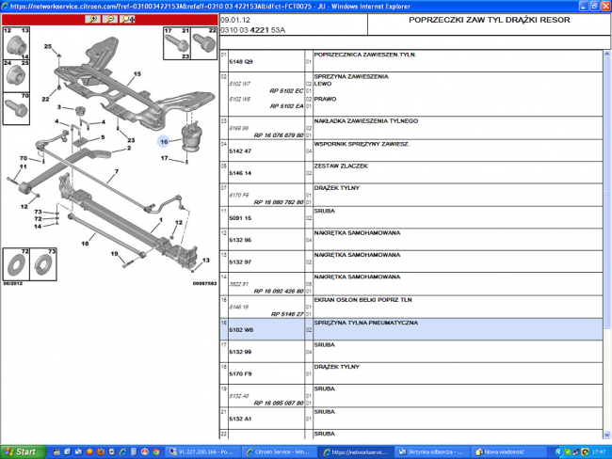Screen dimensions: 612x459
Task: Switch to Nowa wiadomość taskbar window
Action: [507, 452]
